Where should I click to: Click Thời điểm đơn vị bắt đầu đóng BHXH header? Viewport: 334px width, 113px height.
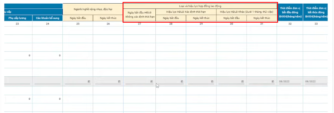[290, 12]
